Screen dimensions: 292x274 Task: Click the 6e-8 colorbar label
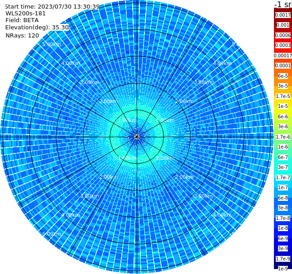(x=283, y=198)
